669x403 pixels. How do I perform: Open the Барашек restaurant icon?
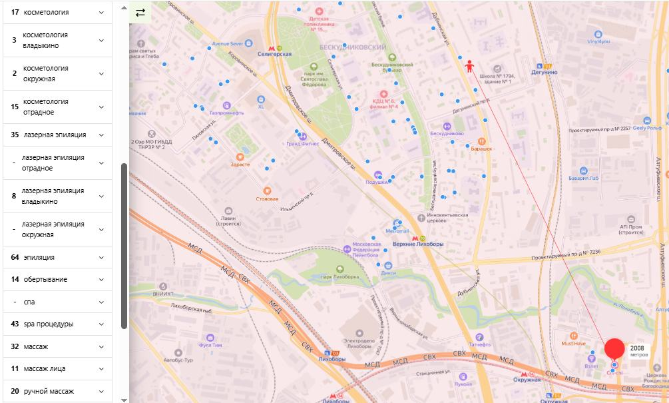(482, 141)
